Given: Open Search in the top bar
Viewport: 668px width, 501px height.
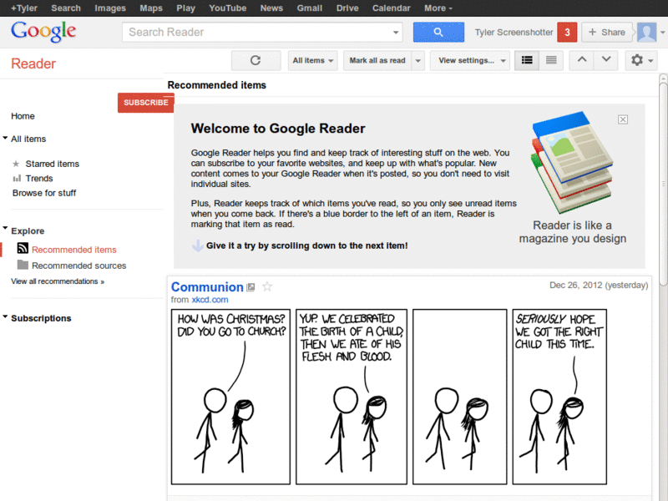Looking at the screenshot, I should pos(66,8).
